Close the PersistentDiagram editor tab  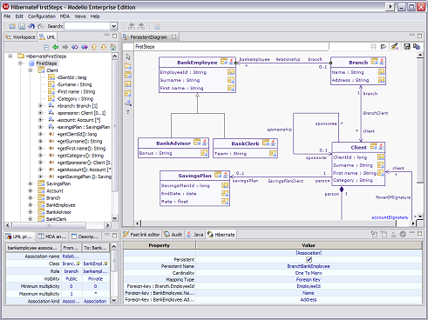[x=173, y=37]
